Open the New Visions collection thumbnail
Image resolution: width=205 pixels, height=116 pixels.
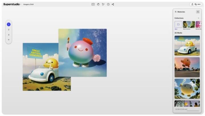point(189,24)
